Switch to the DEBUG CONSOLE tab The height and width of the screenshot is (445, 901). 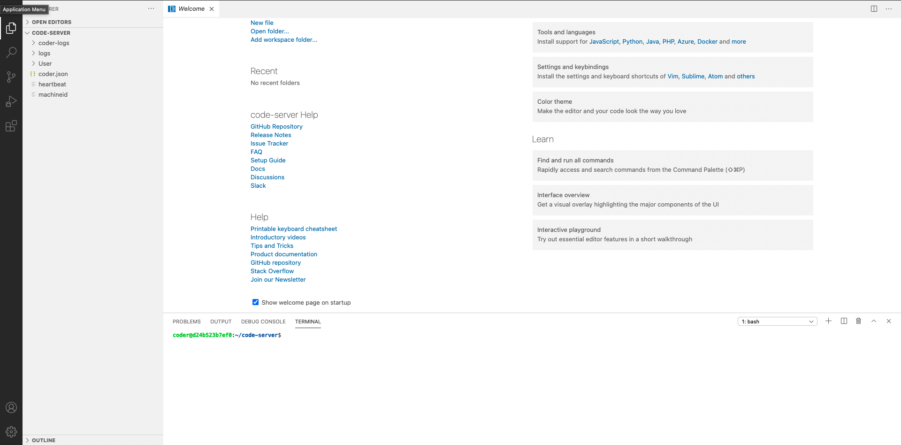coord(263,322)
